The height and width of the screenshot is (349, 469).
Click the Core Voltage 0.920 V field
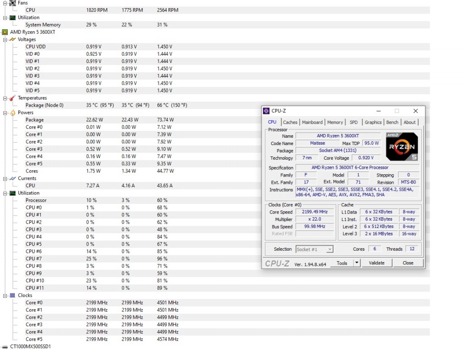(366, 158)
